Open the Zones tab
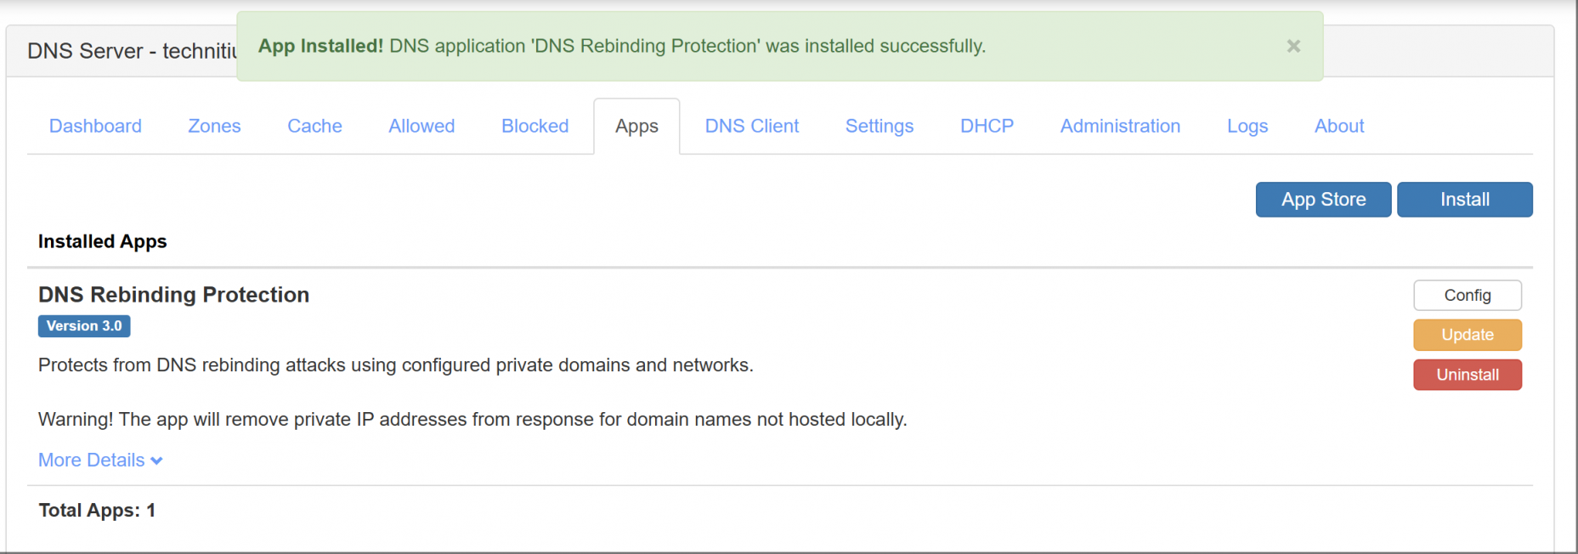Image resolution: width=1578 pixels, height=554 pixels. click(213, 126)
